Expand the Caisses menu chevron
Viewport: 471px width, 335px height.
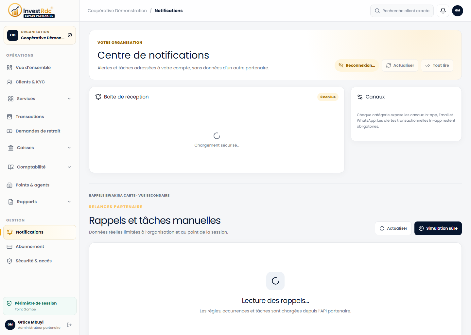tap(69, 148)
